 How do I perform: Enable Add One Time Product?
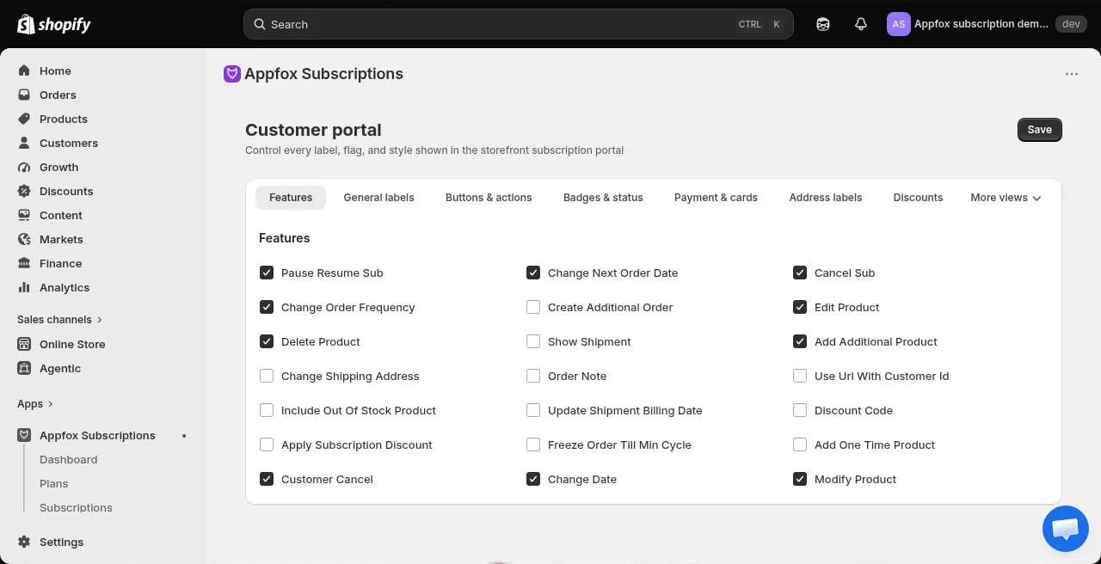800,444
